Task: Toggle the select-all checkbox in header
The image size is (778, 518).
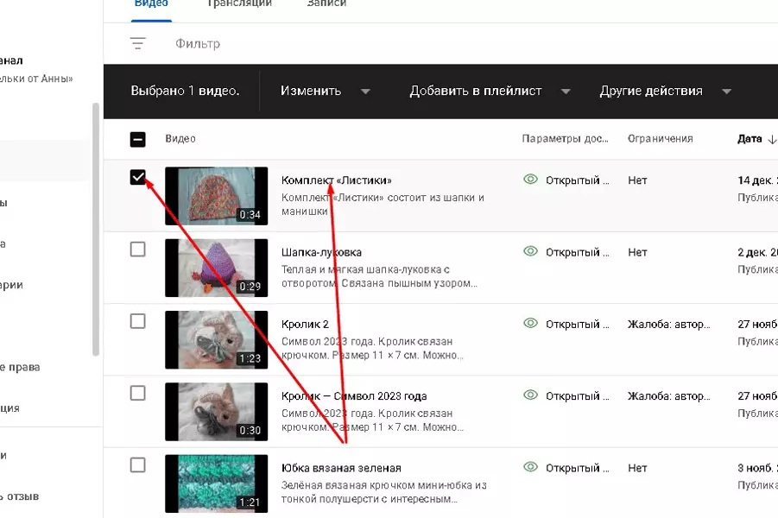Action: click(138, 139)
